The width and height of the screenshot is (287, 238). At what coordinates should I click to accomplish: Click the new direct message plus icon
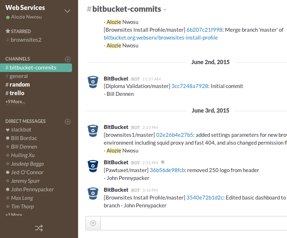point(68,121)
